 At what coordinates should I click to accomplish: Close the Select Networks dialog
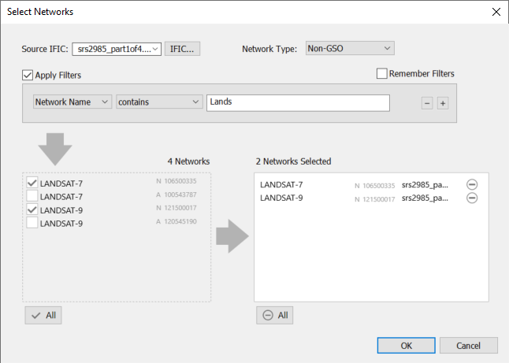click(x=495, y=12)
